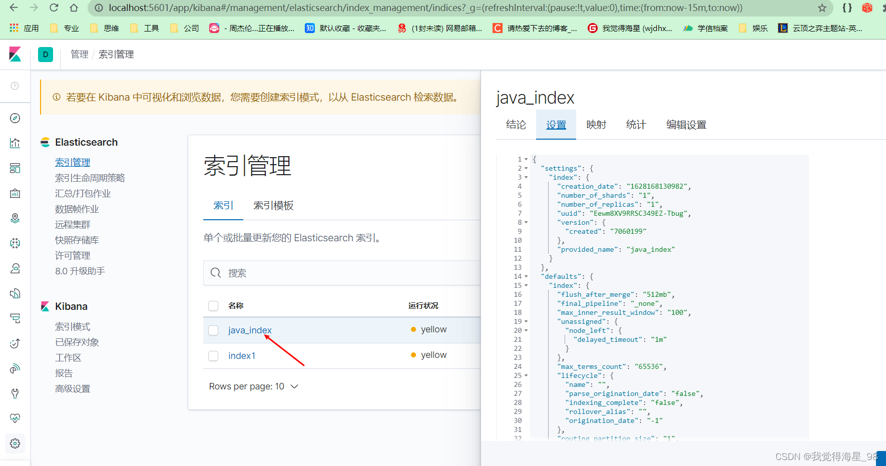Bookmark page with star icon
This screenshot has width=886, height=466.
coord(822,8)
